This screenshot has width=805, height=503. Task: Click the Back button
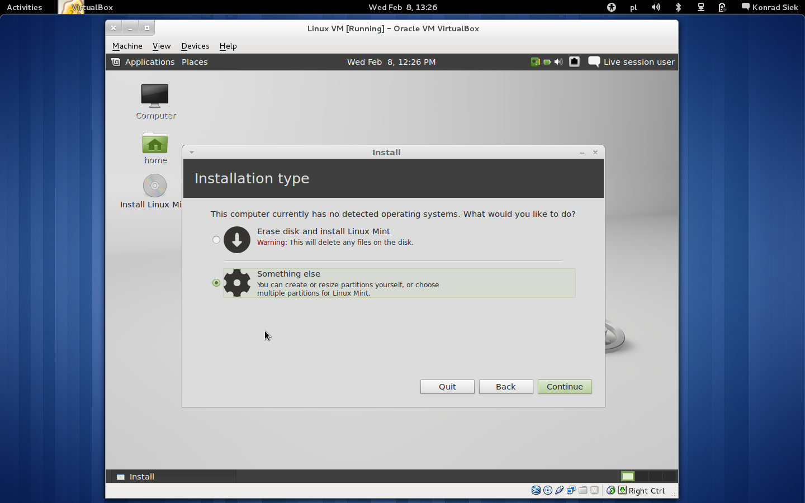[x=506, y=387]
